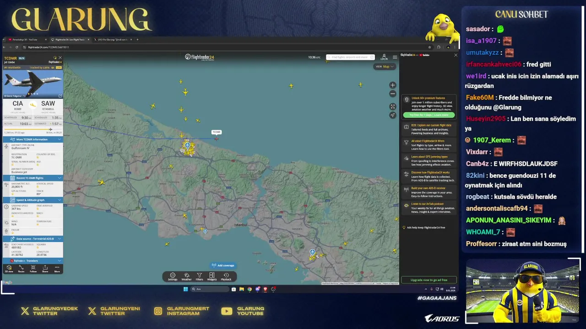This screenshot has width=586, height=329.
Task: Click the Windows taskbar search box
Action: click(209, 289)
